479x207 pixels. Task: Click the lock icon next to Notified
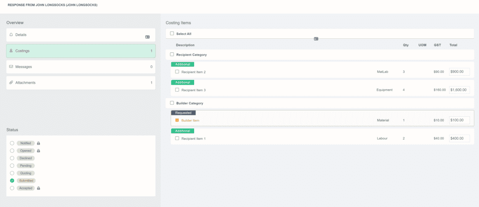(x=38, y=143)
